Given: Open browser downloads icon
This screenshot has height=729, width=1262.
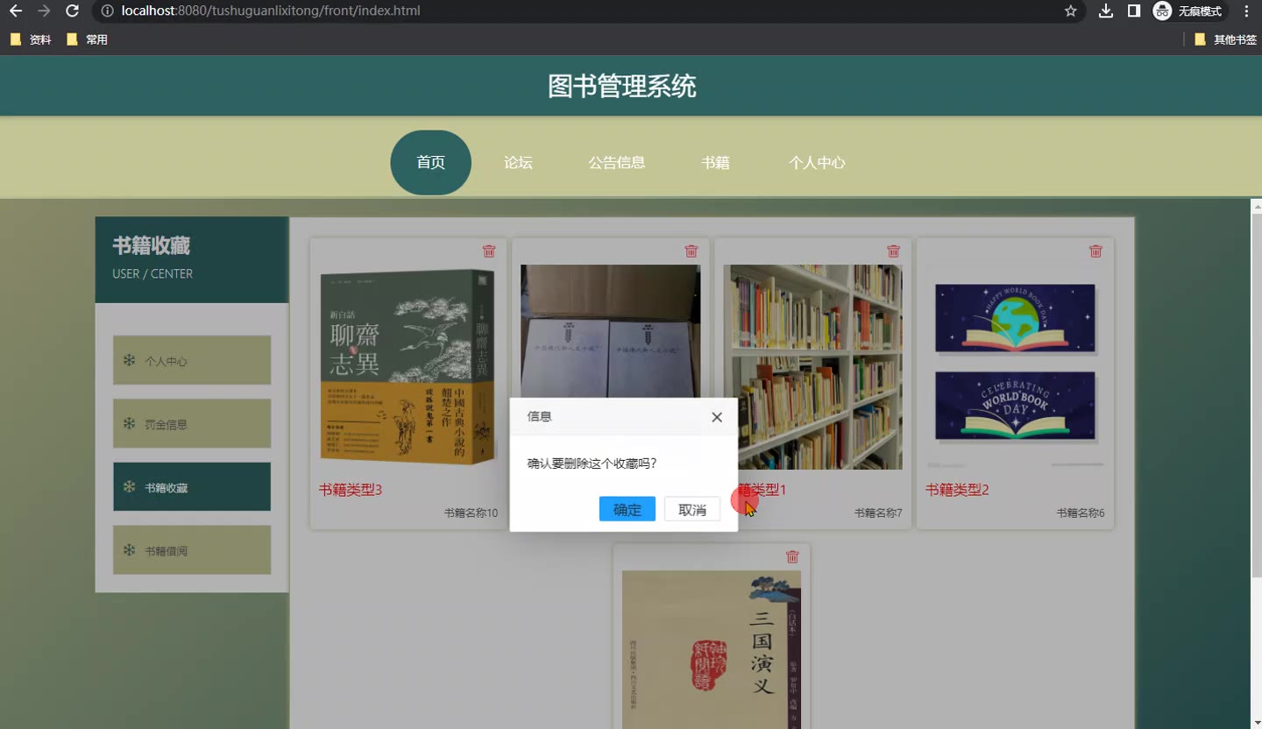Looking at the screenshot, I should tap(1106, 11).
